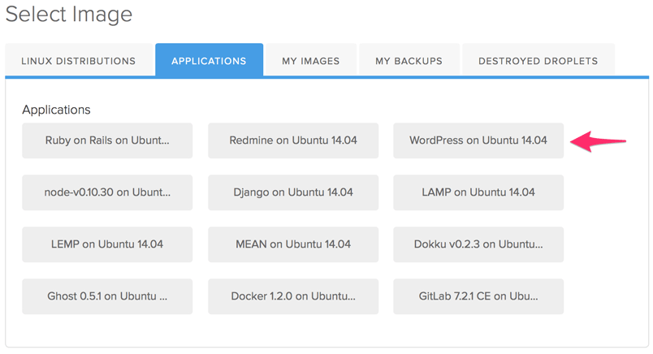This screenshot has height=354, width=653.
Task: Choose Ghost 0.5.1 on Ubuntu image
Action: [x=107, y=296]
